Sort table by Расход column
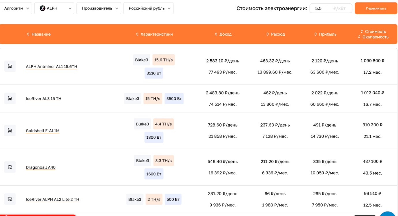The image size is (398, 216). [x=276, y=34]
